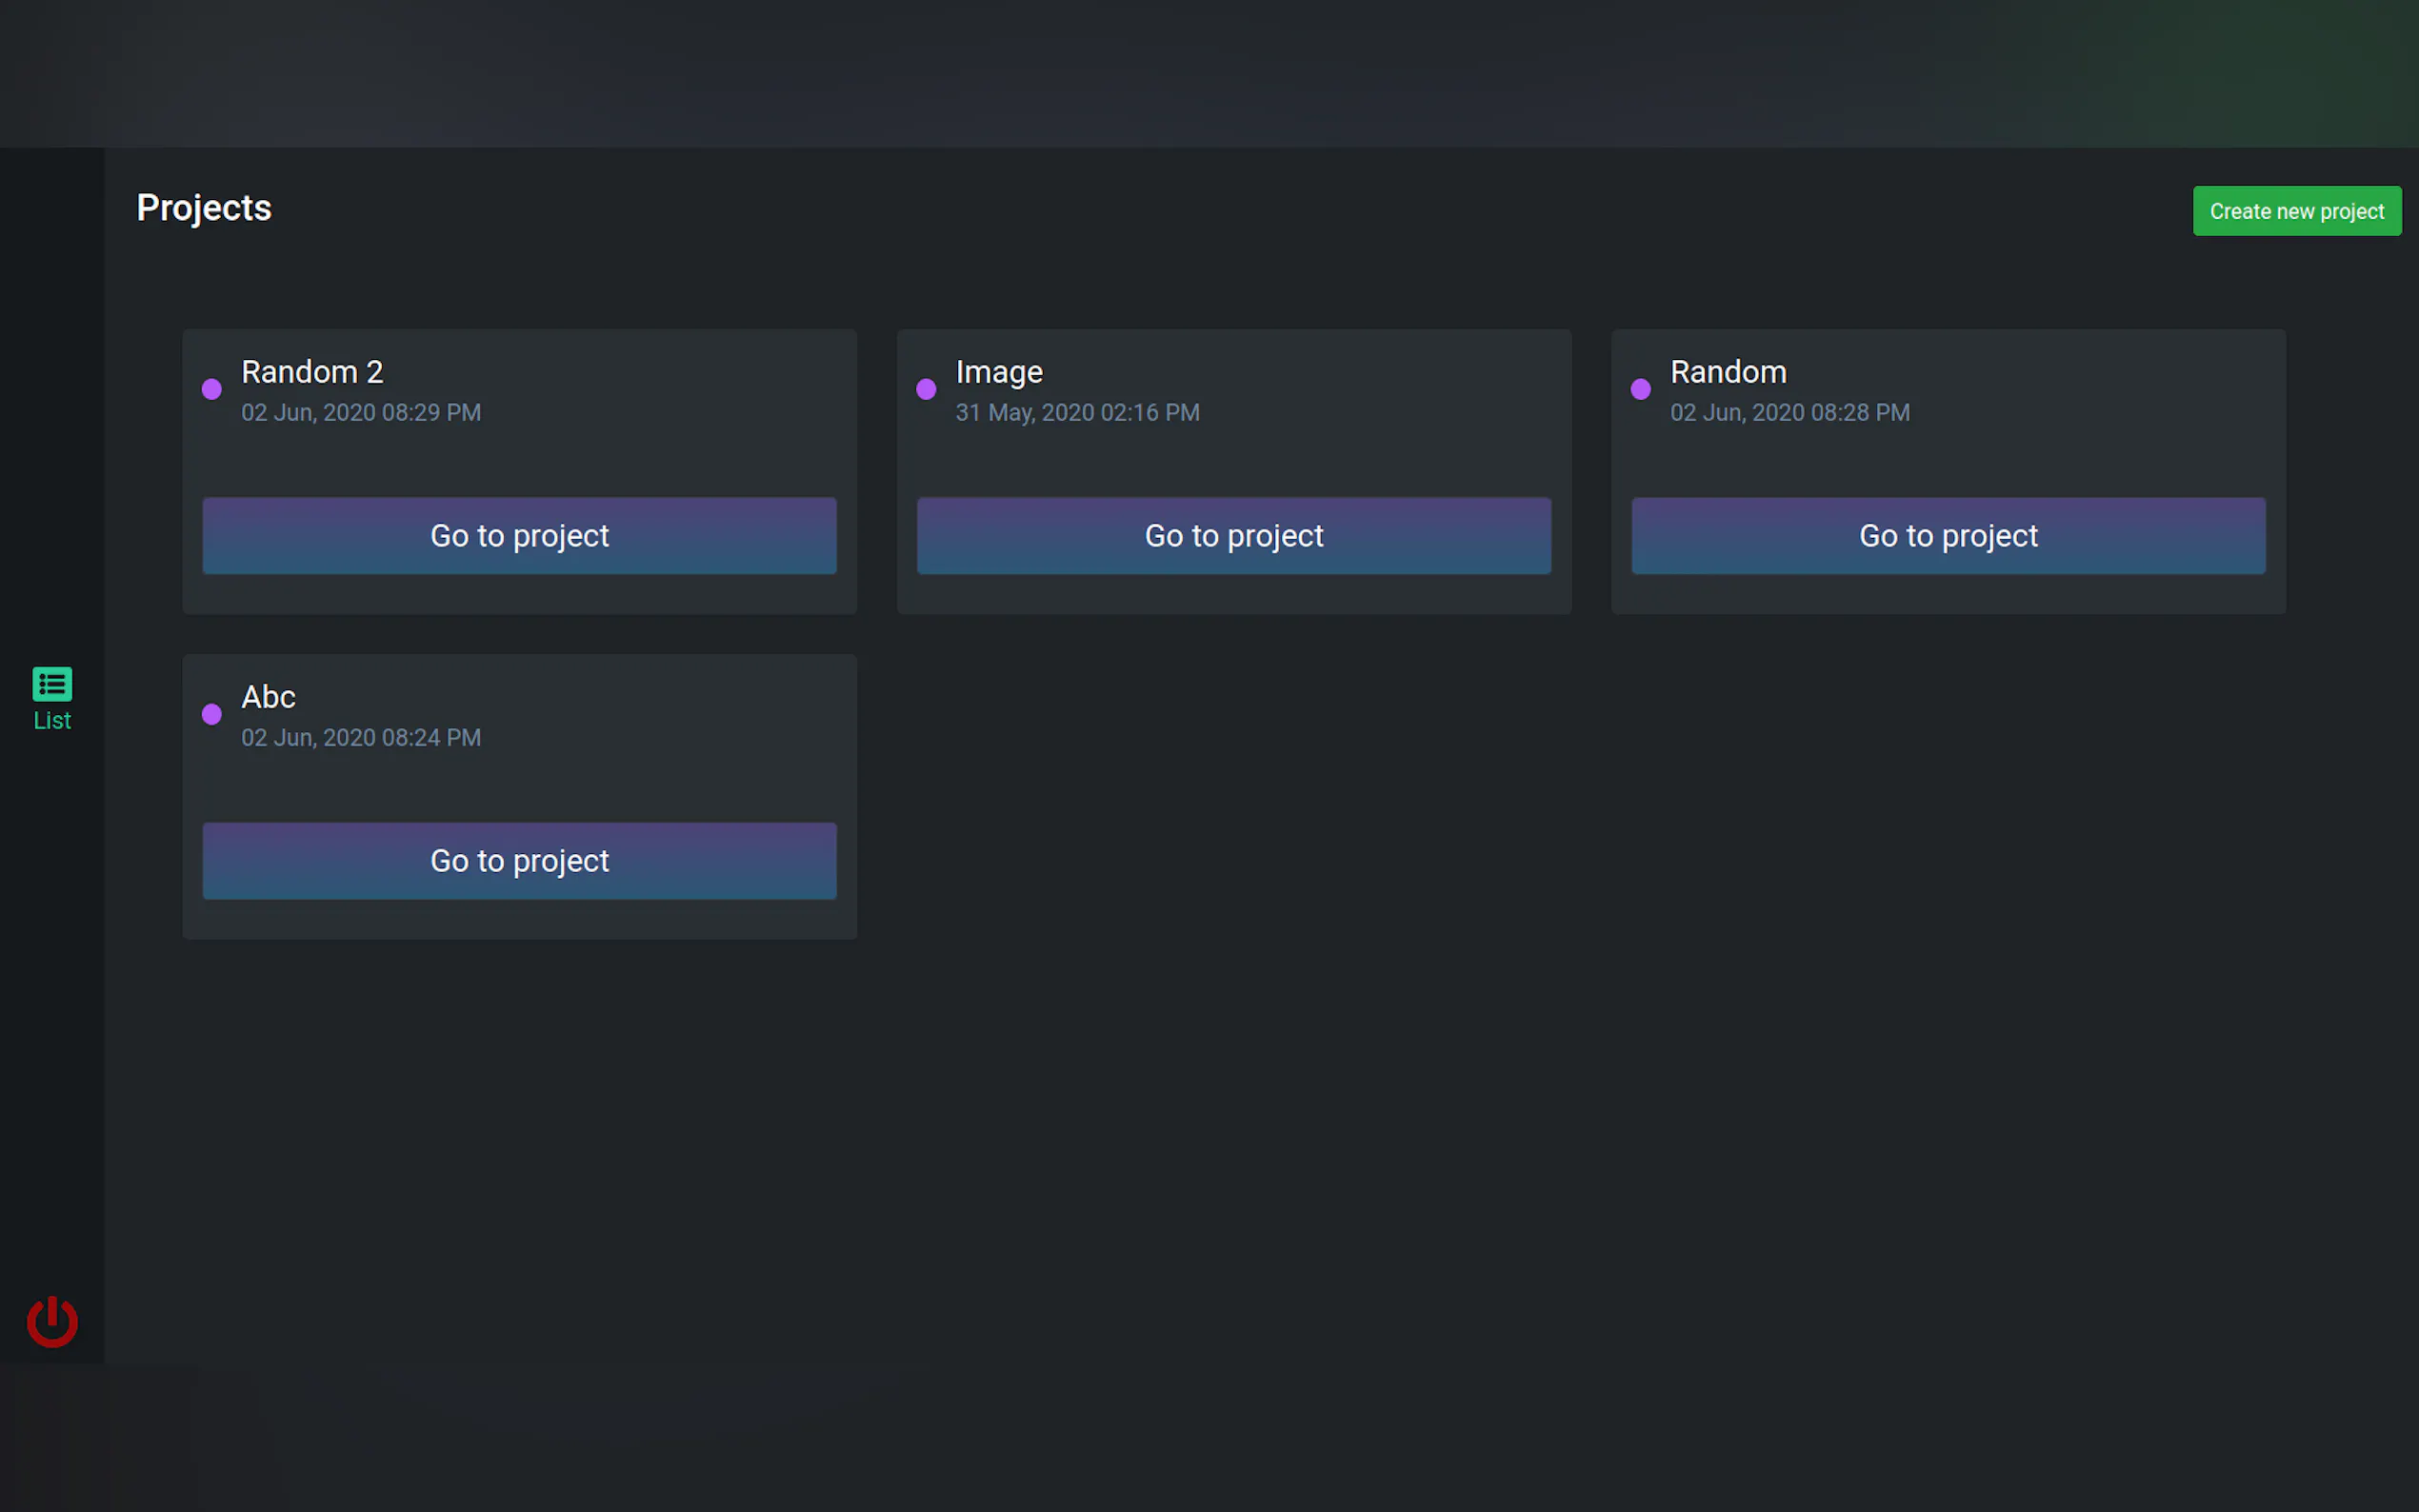Go to the Image project

(x=1233, y=536)
